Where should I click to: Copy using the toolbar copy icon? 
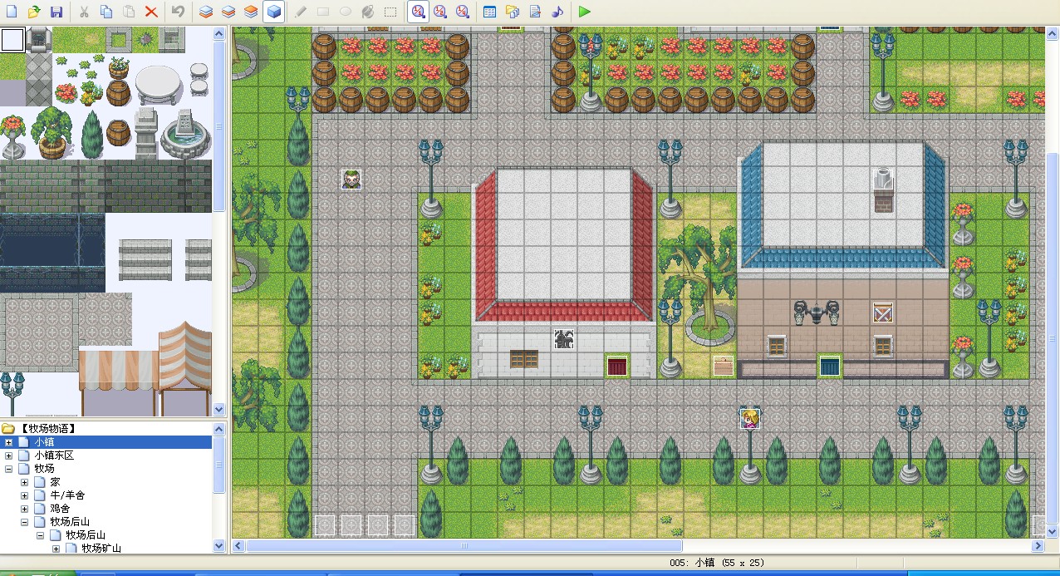point(106,12)
